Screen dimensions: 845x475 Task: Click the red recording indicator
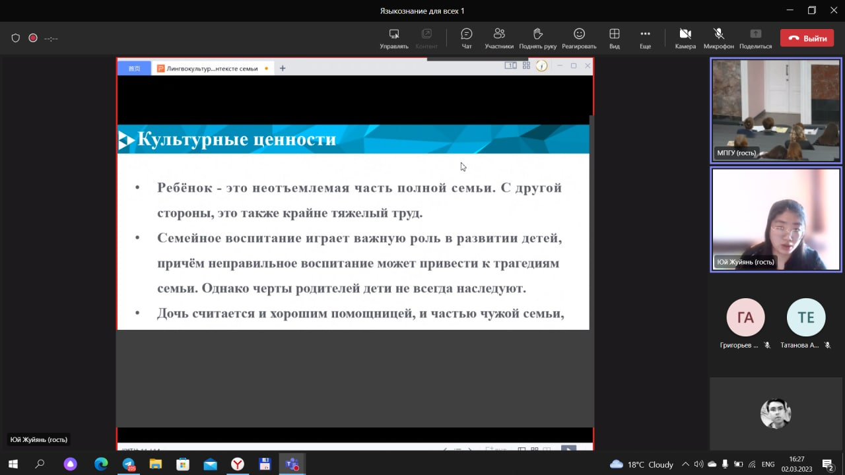[33, 38]
